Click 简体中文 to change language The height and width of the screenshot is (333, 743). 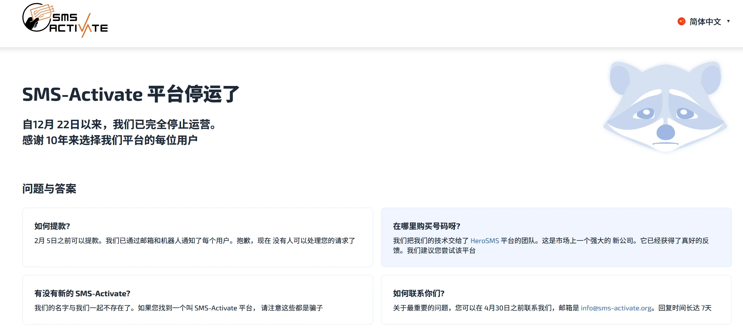705,22
